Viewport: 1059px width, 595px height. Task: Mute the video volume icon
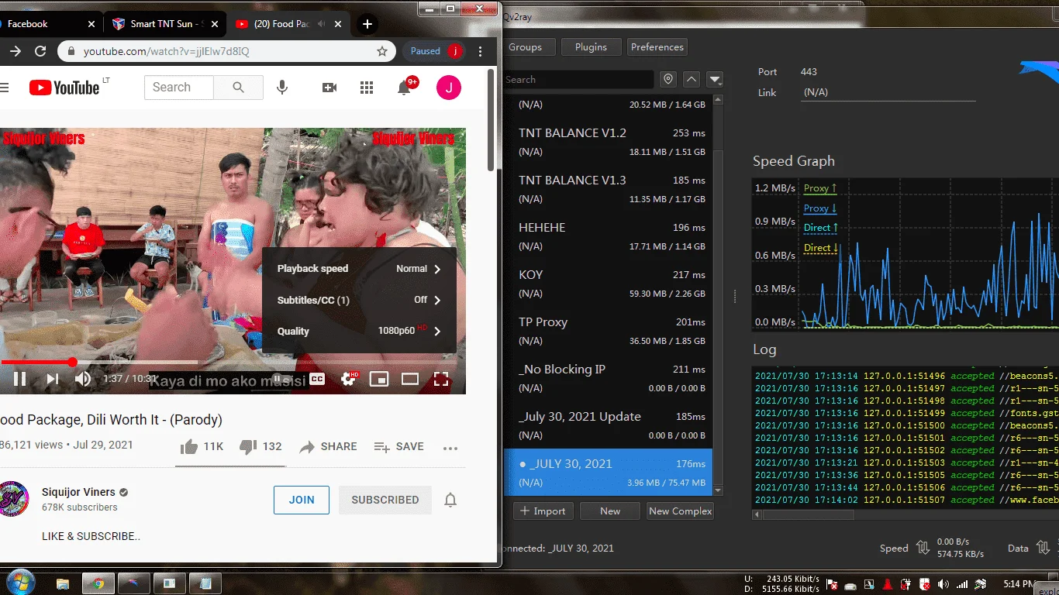(x=82, y=379)
